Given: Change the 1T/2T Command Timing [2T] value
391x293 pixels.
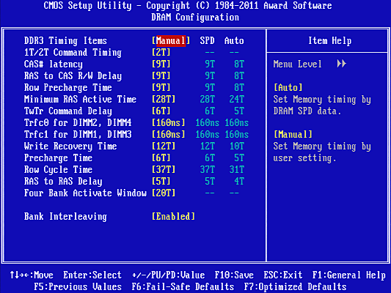Looking at the screenshot, I should pos(161,53).
